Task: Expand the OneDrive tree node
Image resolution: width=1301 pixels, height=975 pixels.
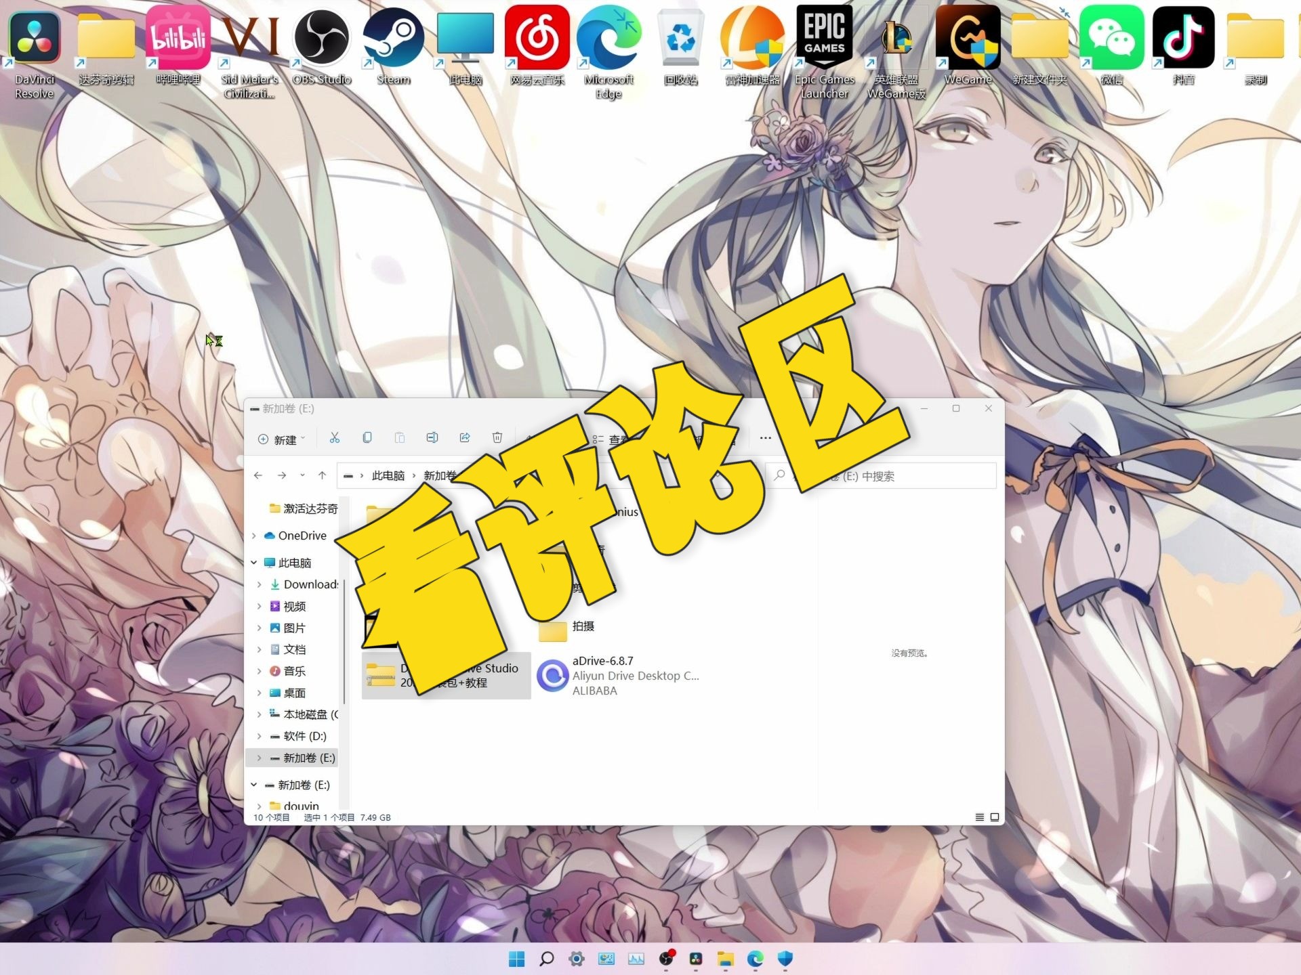Action: (254, 536)
